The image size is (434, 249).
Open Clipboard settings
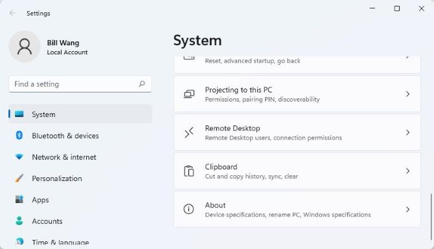[x=297, y=171]
